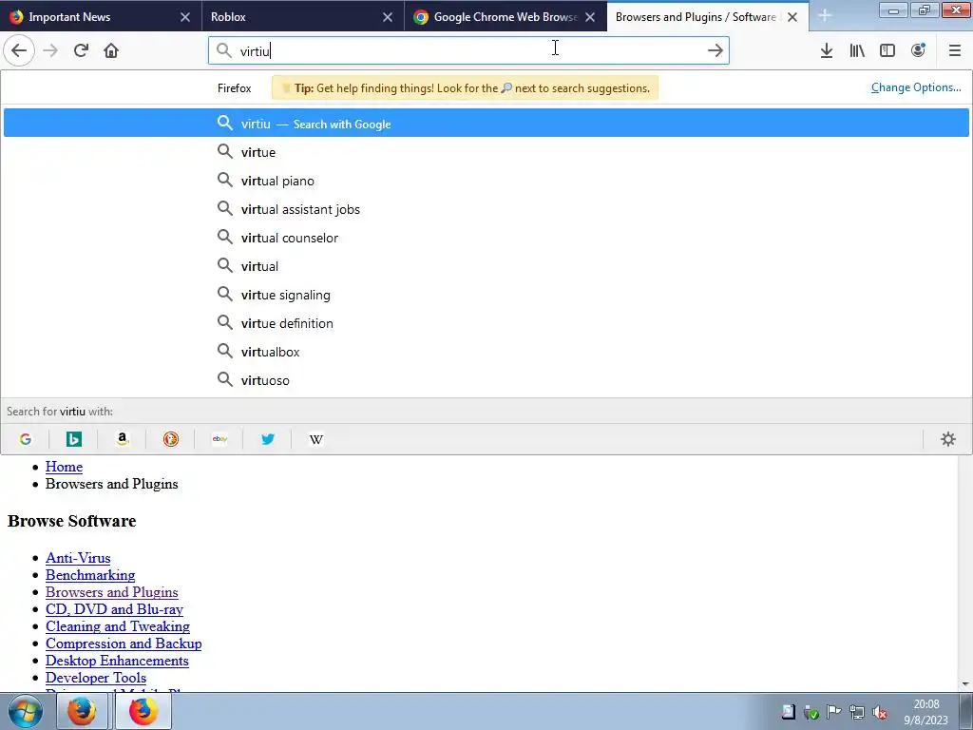
Task: Click the second active Firefox taskbar icon
Action: coord(143,711)
